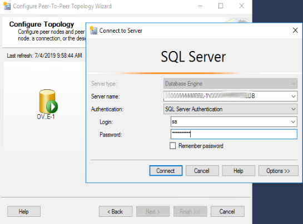Click the wizard's Finish >>| button
The height and width of the screenshot is (224, 303).
point(190,211)
